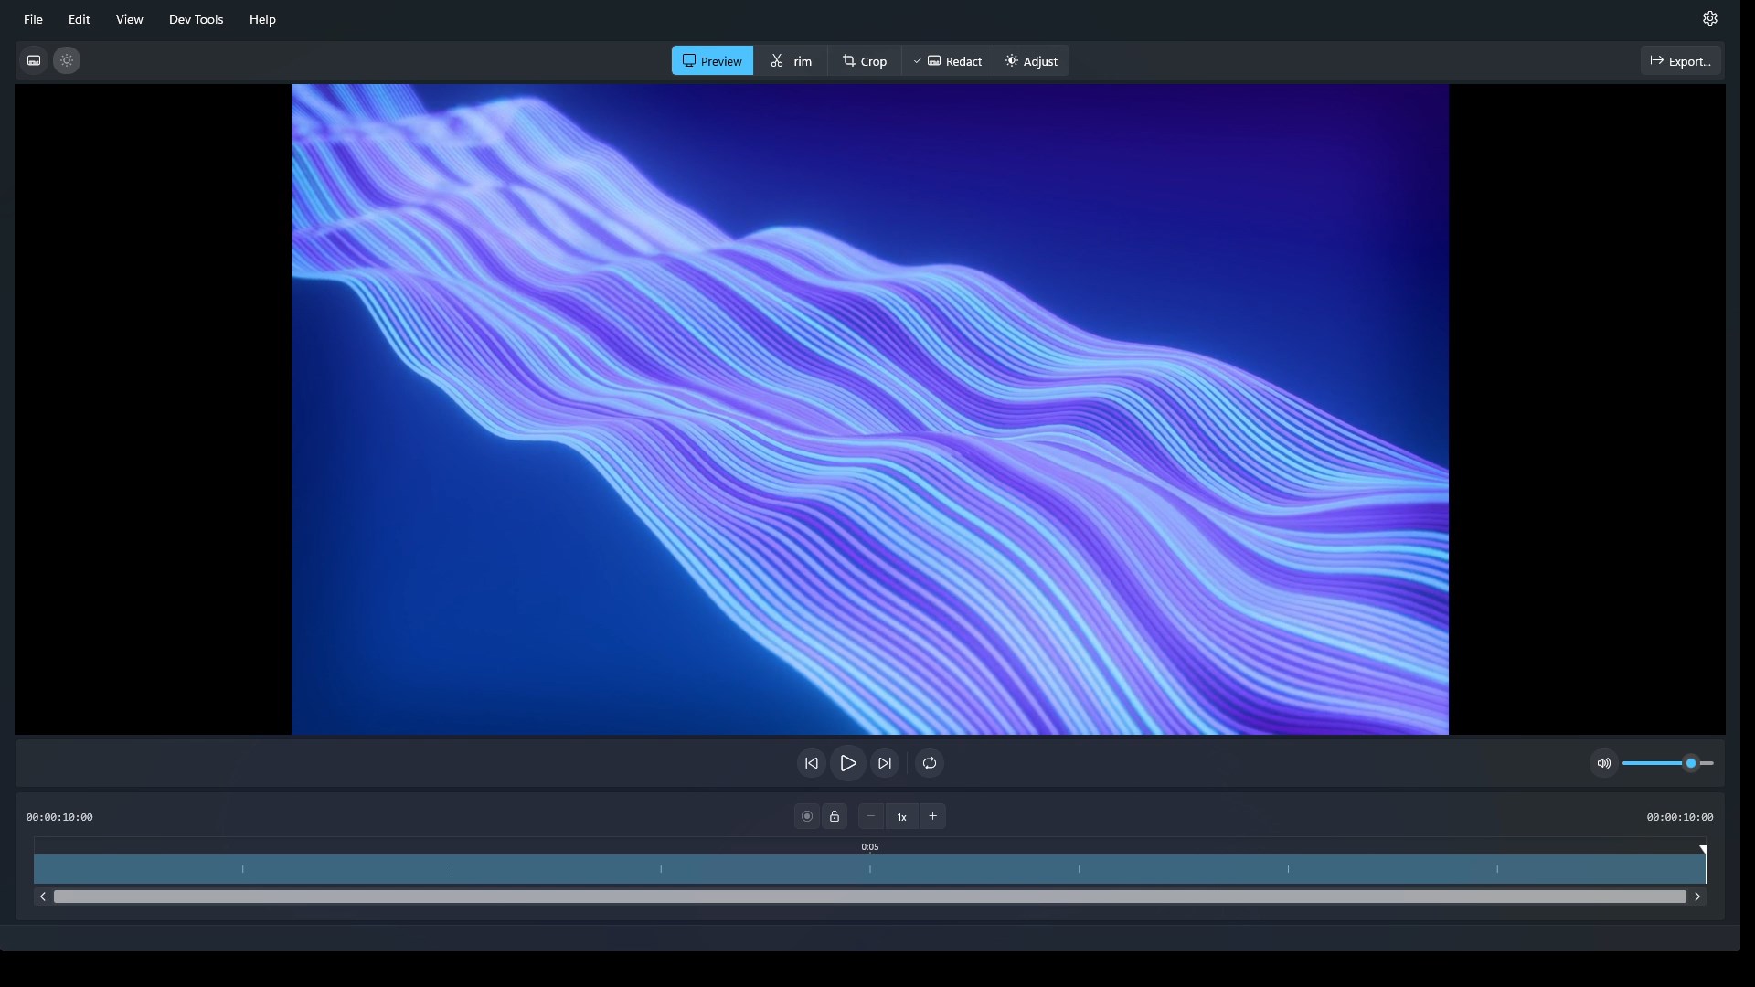Mute the volume speaker icon
Image resolution: width=1755 pixels, height=987 pixels.
(x=1603, y=763)
